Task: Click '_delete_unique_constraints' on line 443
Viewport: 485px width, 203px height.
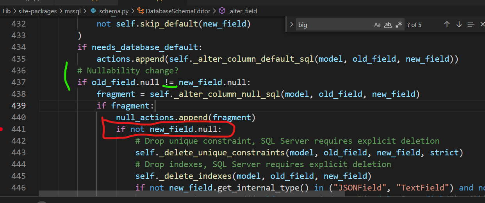Action: click(220, 153)
